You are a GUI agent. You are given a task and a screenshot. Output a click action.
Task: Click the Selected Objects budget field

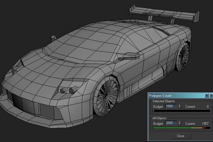pos(171,106)
